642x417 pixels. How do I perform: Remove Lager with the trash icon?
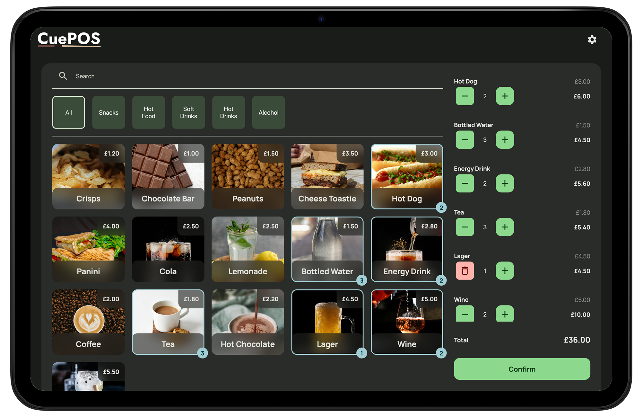(x=464, y=271)
